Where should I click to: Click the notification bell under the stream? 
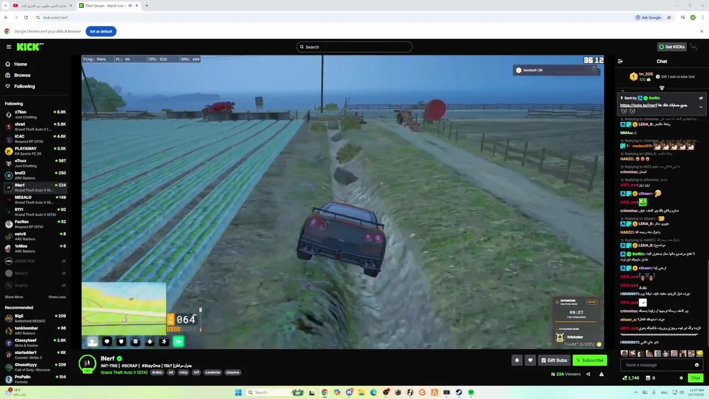click(517, 360)
